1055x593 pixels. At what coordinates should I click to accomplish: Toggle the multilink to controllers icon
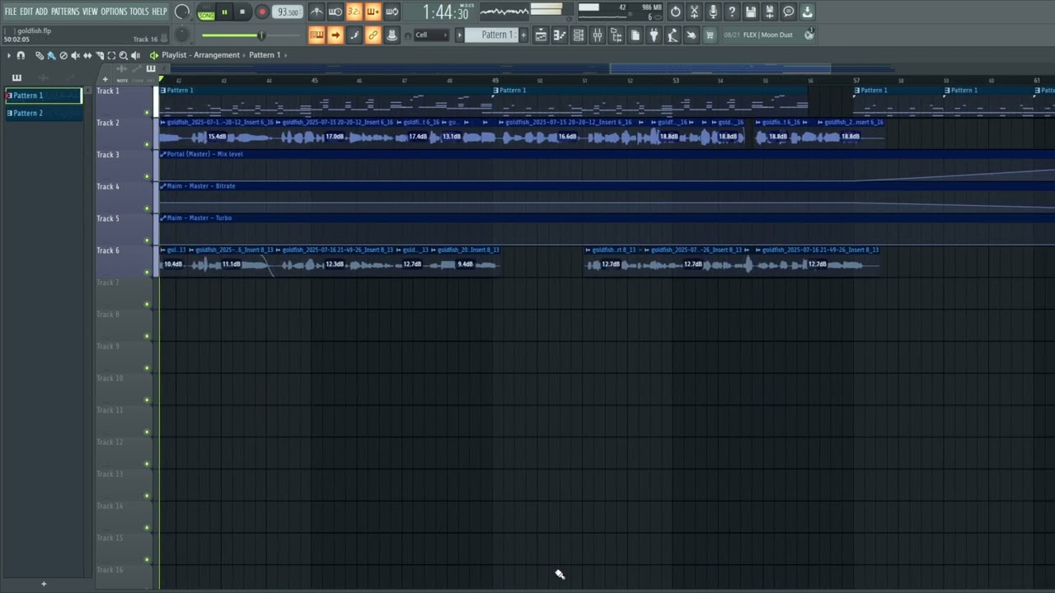point(373,35)
